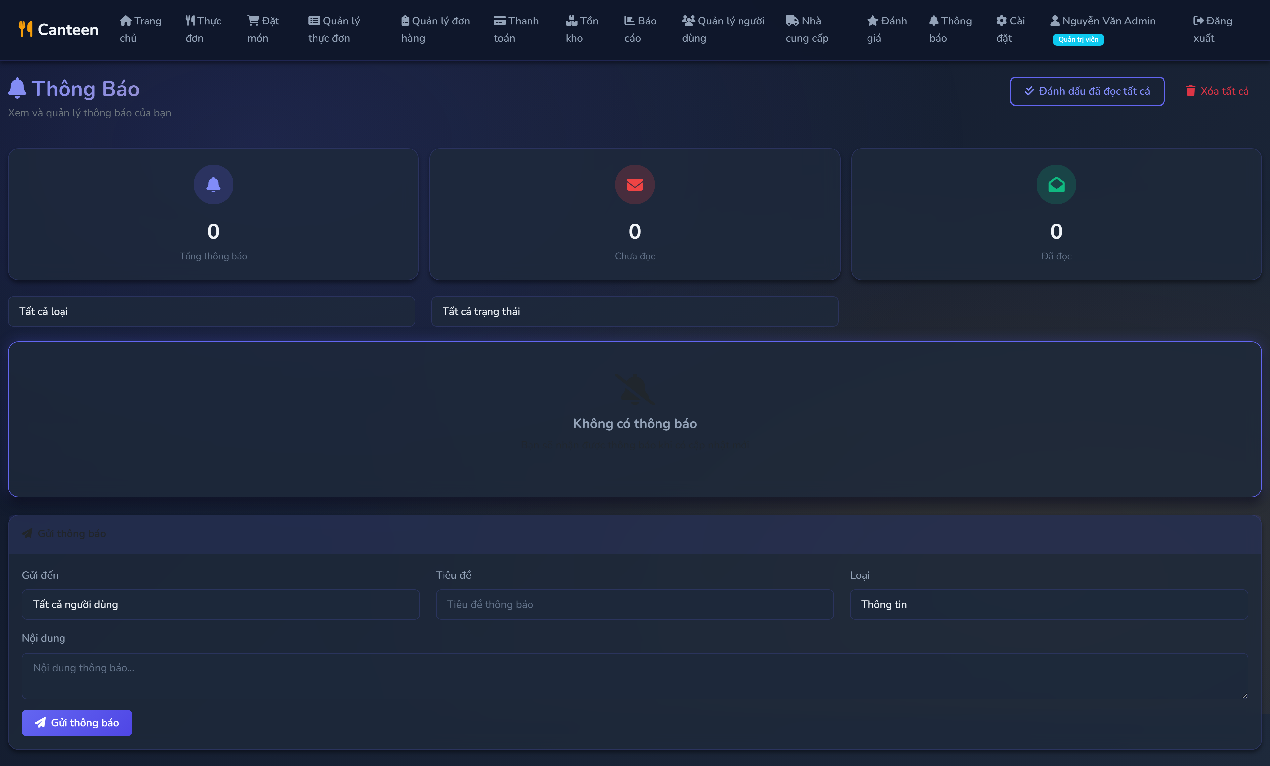Open Quản lý người dùng page
Viewport: 1270px width, 766px height.
tap(723, 29)
